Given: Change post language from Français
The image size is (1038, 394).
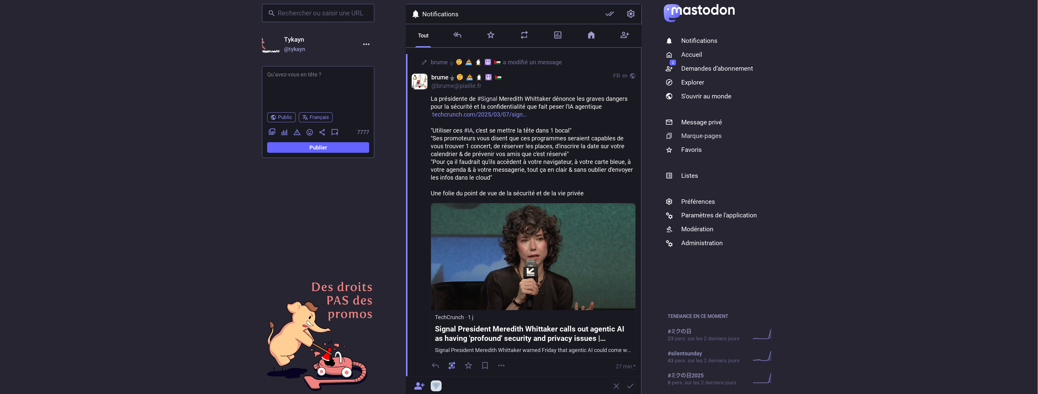Looking at the screenshot, I should tap(315, 117).
